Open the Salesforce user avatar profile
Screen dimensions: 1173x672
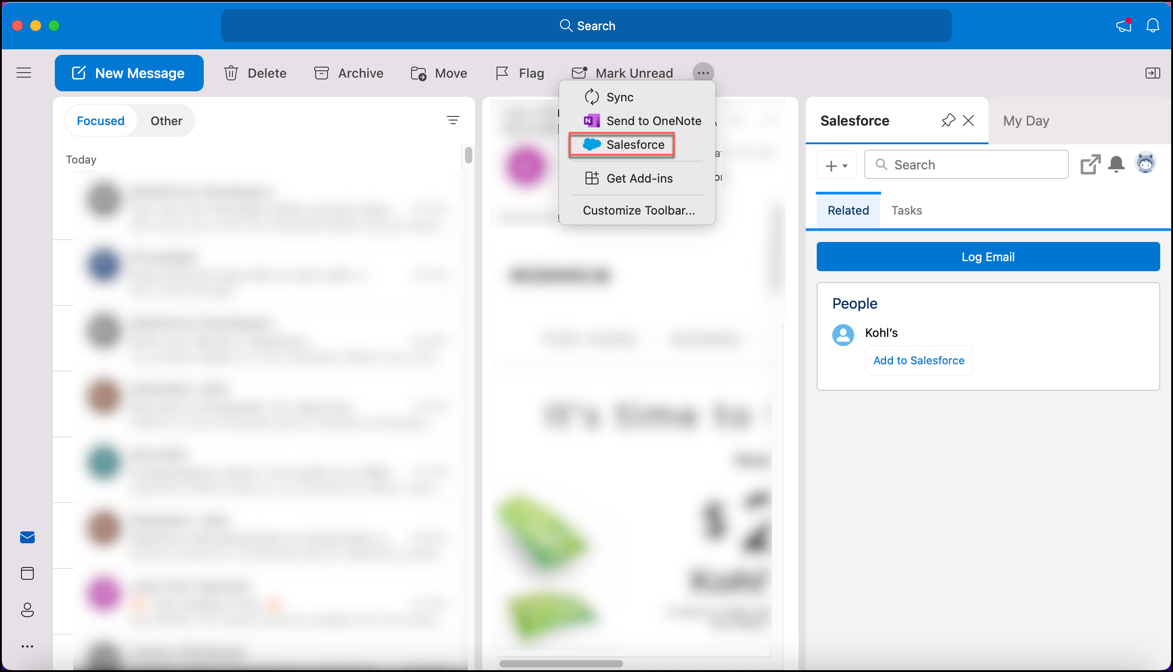[1145, 163]
